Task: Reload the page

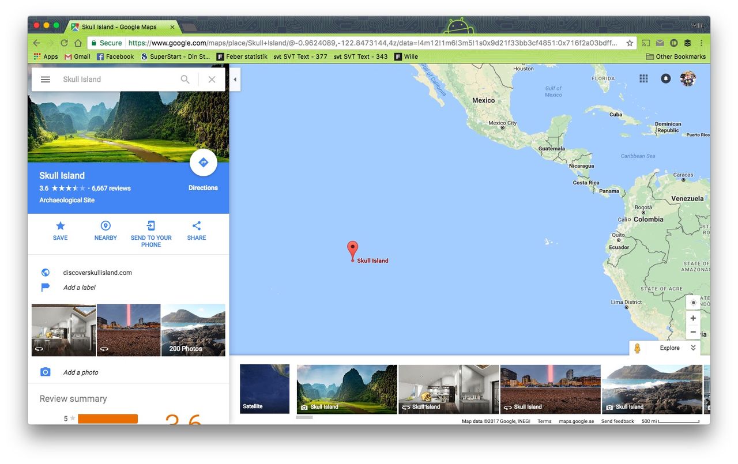Action: tap(64, 43)
